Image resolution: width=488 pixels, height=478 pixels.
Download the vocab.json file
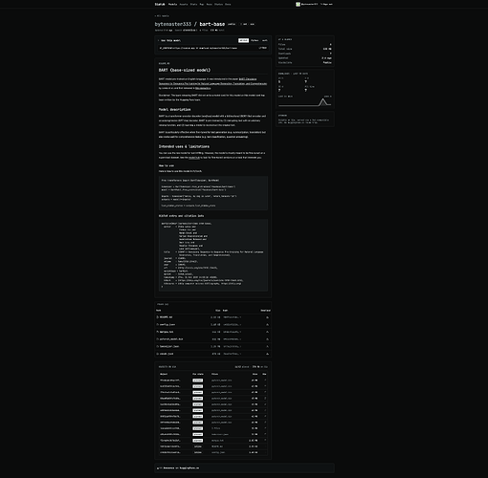(267, 354)
